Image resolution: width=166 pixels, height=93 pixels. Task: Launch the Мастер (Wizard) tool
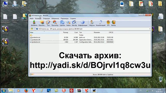point(74,23)
